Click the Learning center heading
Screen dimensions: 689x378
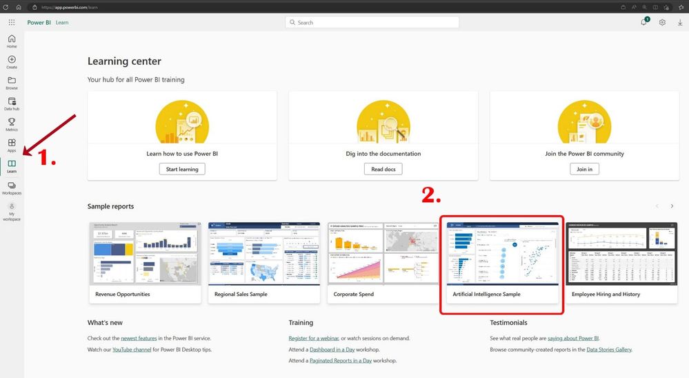click(124, 61)
